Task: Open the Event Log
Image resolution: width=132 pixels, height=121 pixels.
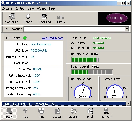Action: pos(44,18)
